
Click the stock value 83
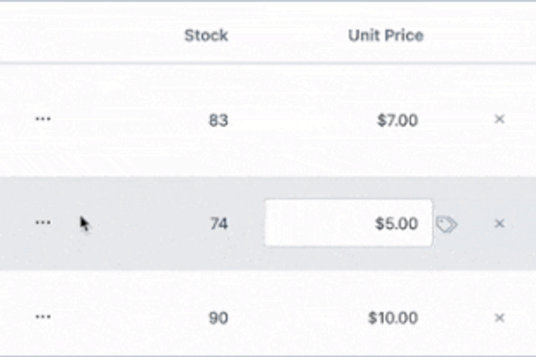220,120
